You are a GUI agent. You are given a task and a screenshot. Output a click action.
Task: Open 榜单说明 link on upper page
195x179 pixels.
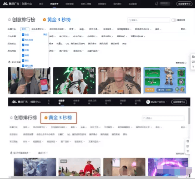coord(179,63)
